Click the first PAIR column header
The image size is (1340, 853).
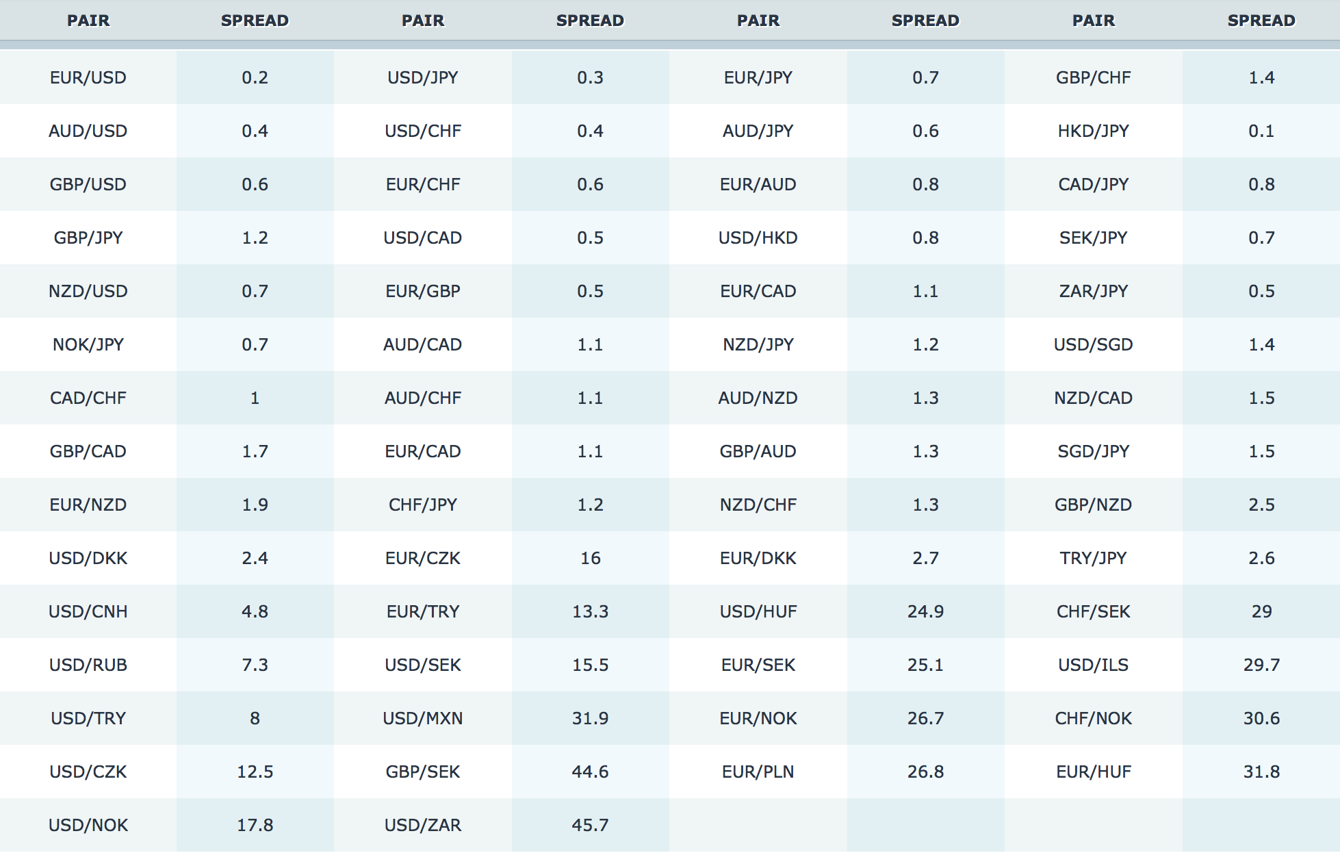tap(88, 21)
